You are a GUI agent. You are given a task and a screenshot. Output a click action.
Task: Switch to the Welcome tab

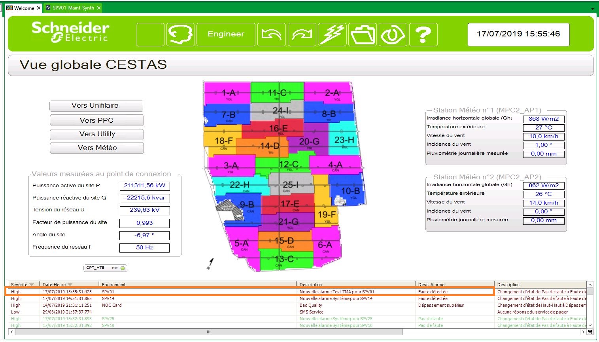pos(24,8)
